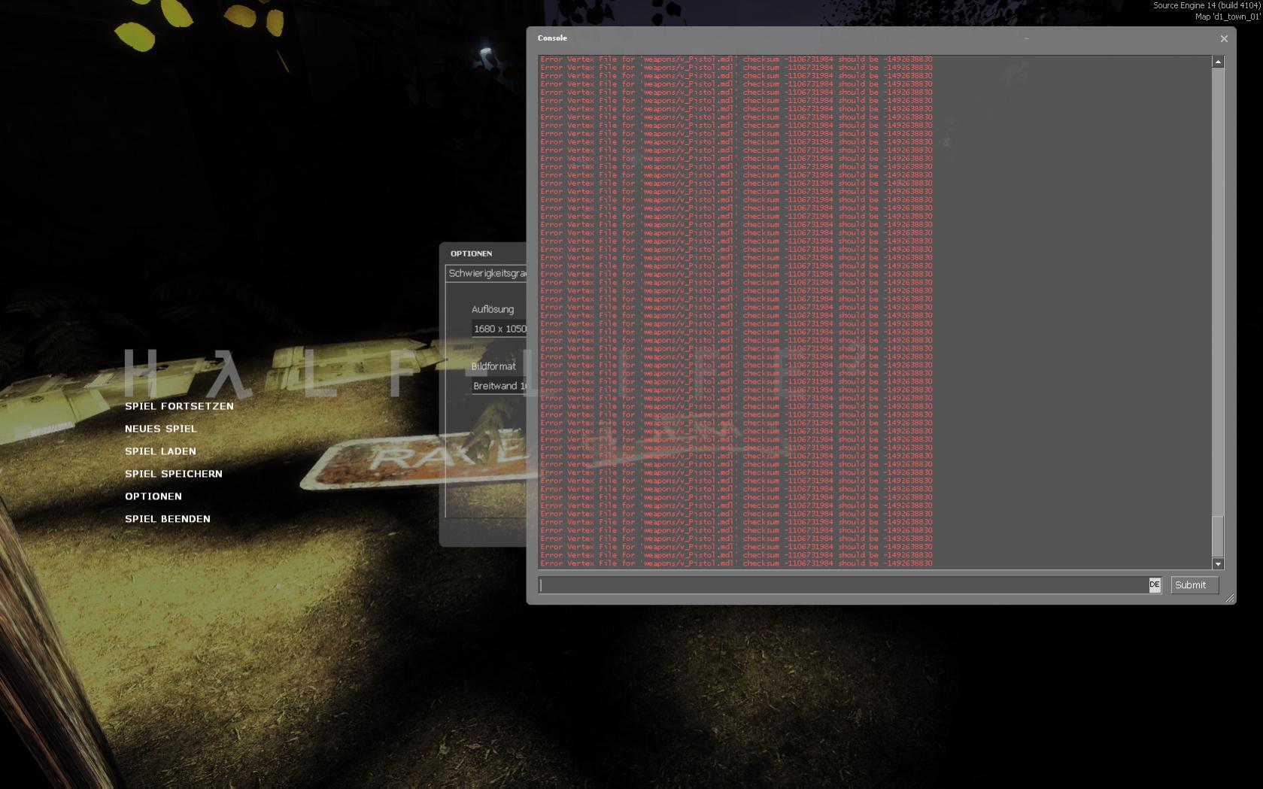Click the DE language indicator in console
This screenshot has height=789, width=1263.
1155,585
